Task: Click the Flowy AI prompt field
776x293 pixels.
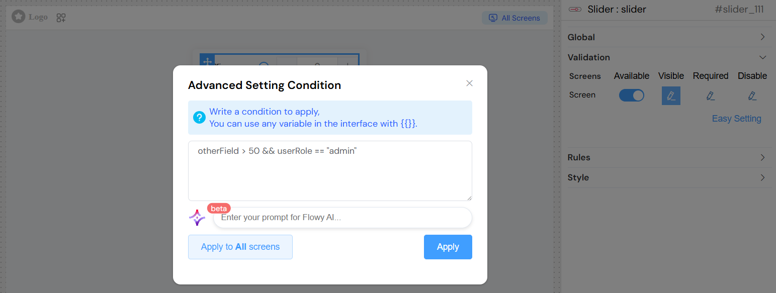Action: (x=342, y=217)
